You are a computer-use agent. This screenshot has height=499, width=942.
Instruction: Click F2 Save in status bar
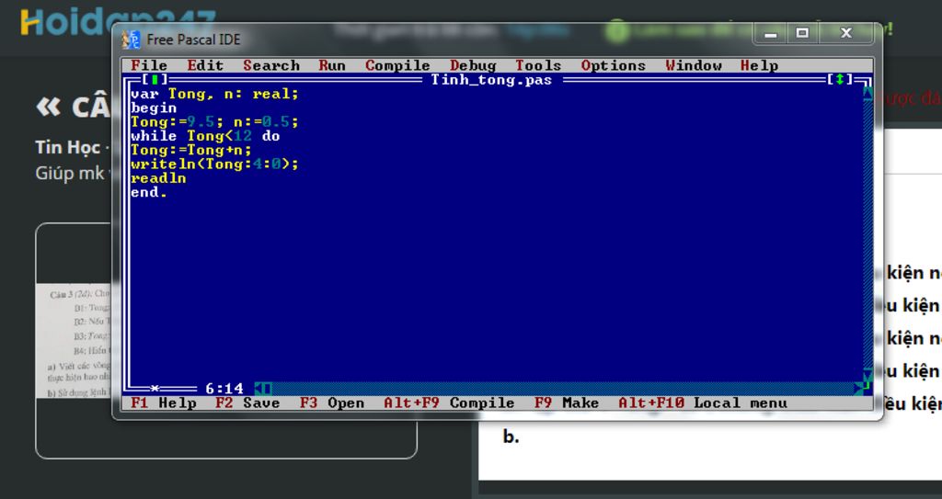point(247,403)
